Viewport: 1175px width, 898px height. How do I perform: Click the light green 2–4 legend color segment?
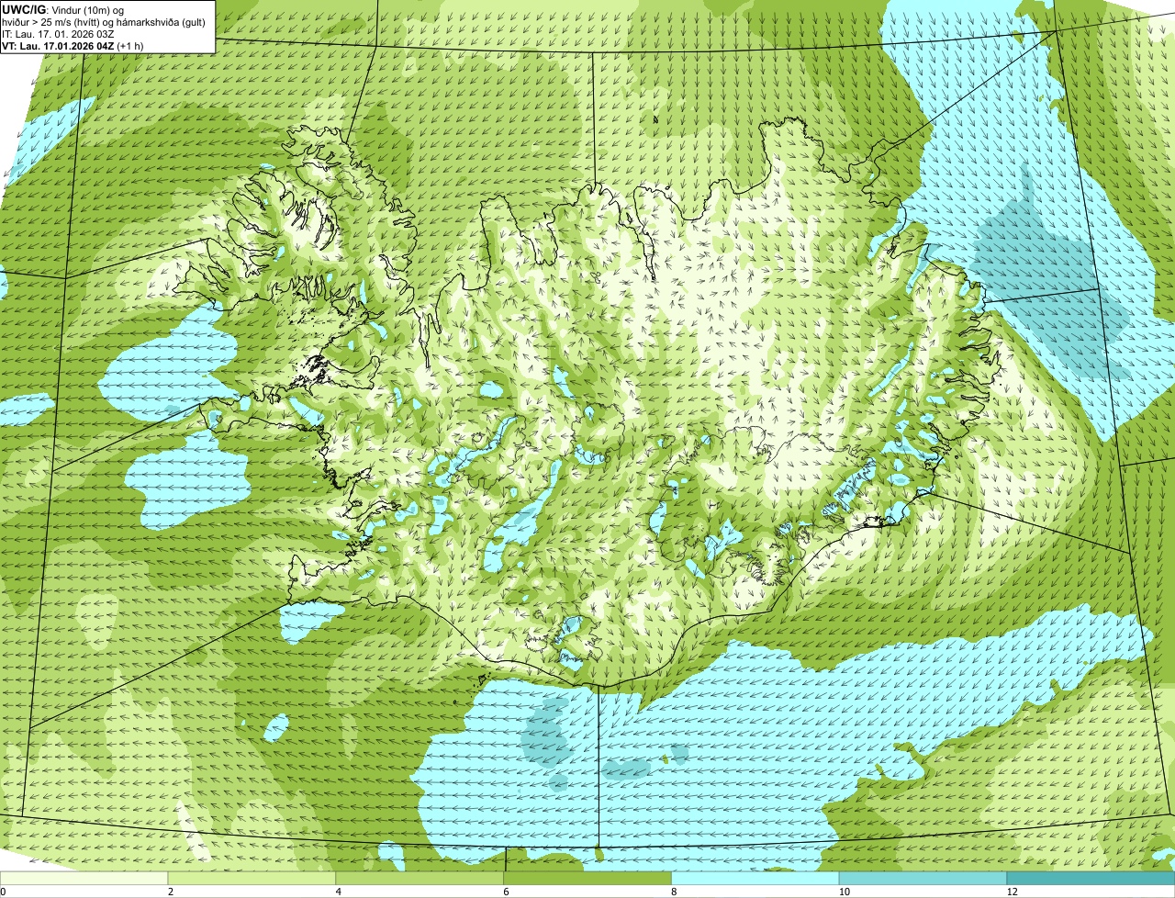pos(253,879)
